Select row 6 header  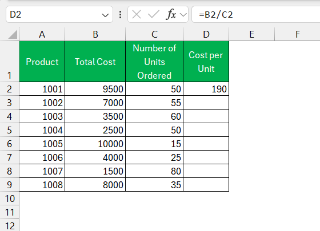[x=9, y=144]
